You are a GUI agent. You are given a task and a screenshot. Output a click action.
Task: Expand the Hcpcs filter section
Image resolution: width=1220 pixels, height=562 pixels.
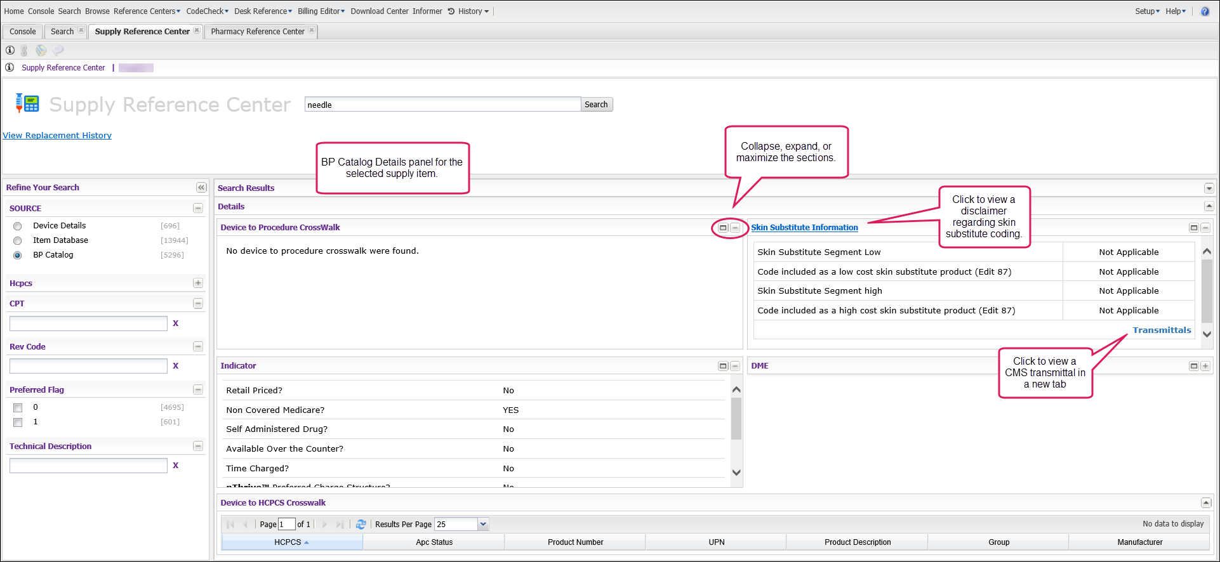(198, 284)
